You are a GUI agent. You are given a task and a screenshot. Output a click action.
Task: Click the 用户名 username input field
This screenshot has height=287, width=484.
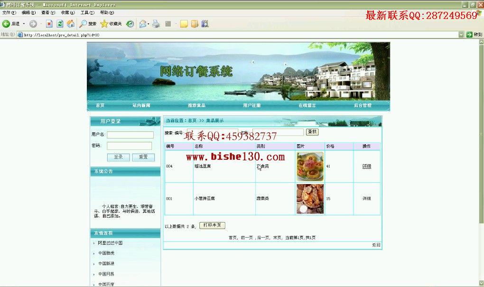[130, 135]
